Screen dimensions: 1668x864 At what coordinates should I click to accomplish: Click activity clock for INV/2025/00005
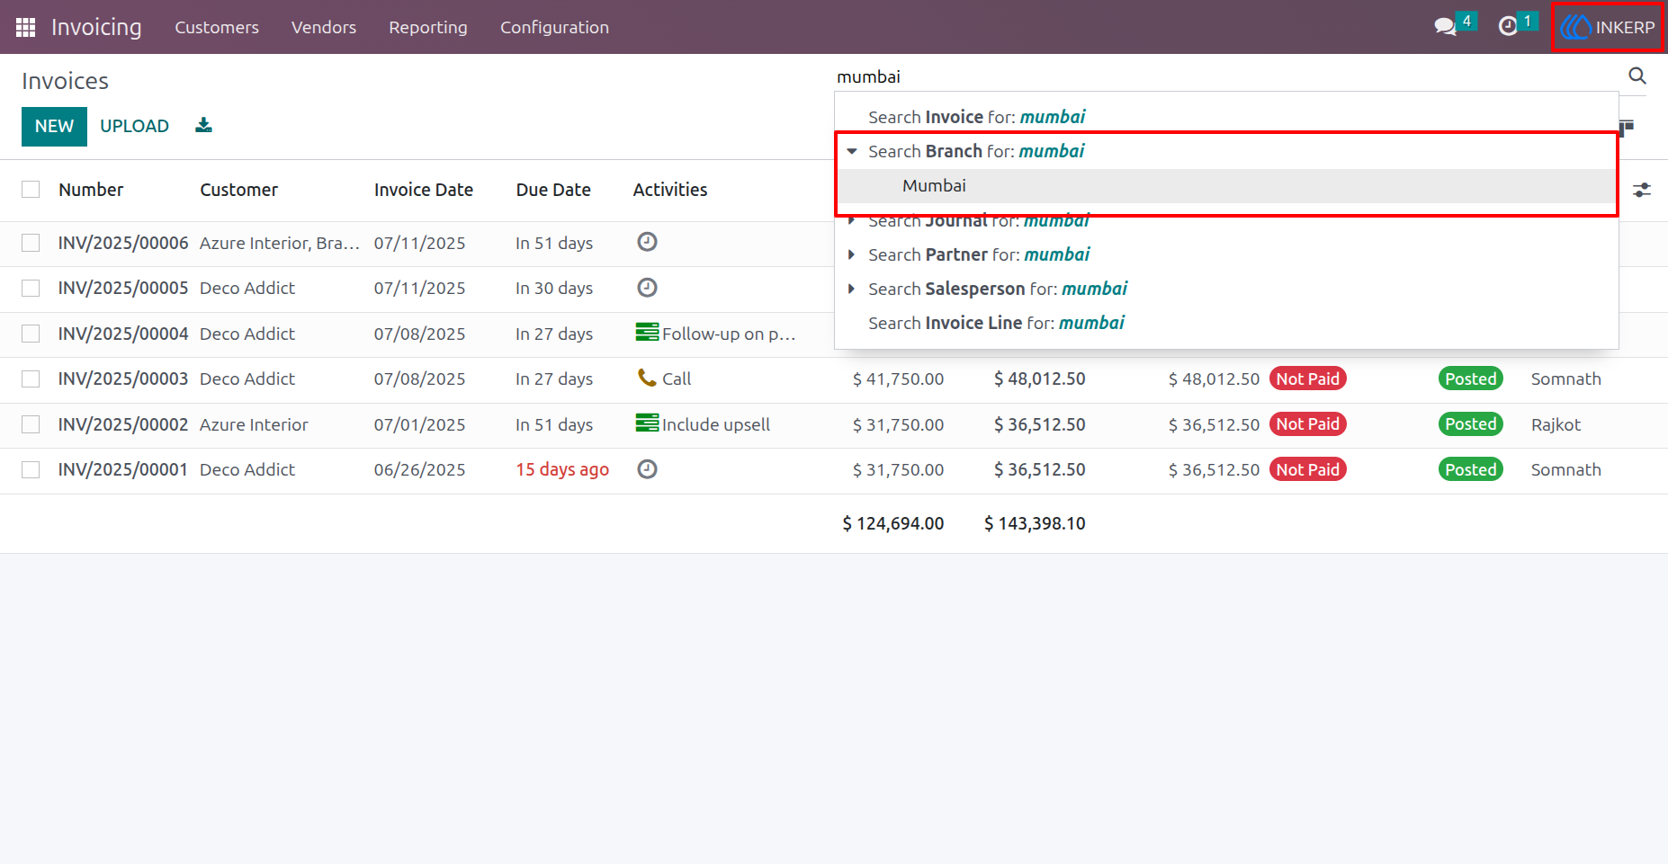point(647,288)
